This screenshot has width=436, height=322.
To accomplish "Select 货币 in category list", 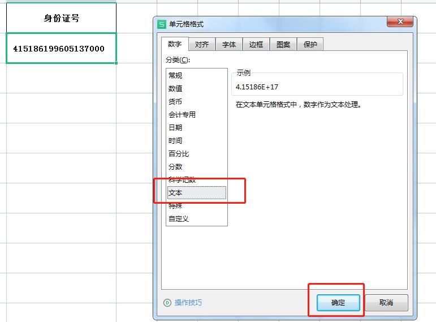I will click(x=197, y=102).
